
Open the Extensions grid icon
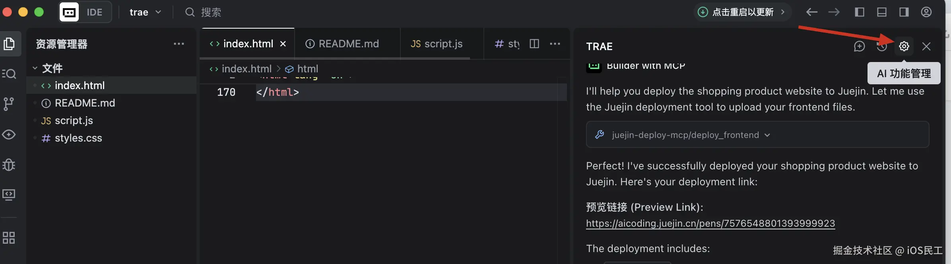tap(9, 238)
